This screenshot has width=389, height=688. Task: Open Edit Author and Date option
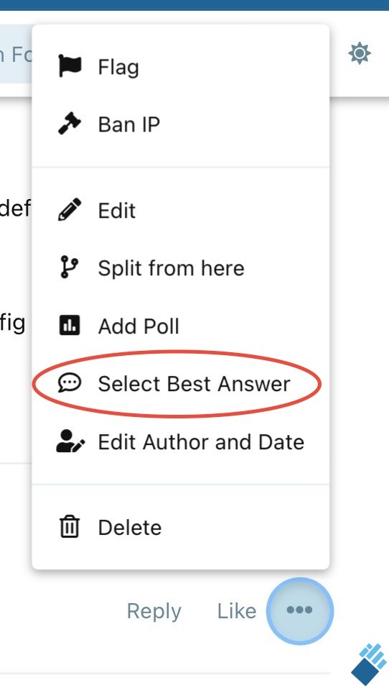(x=180, y=441)
